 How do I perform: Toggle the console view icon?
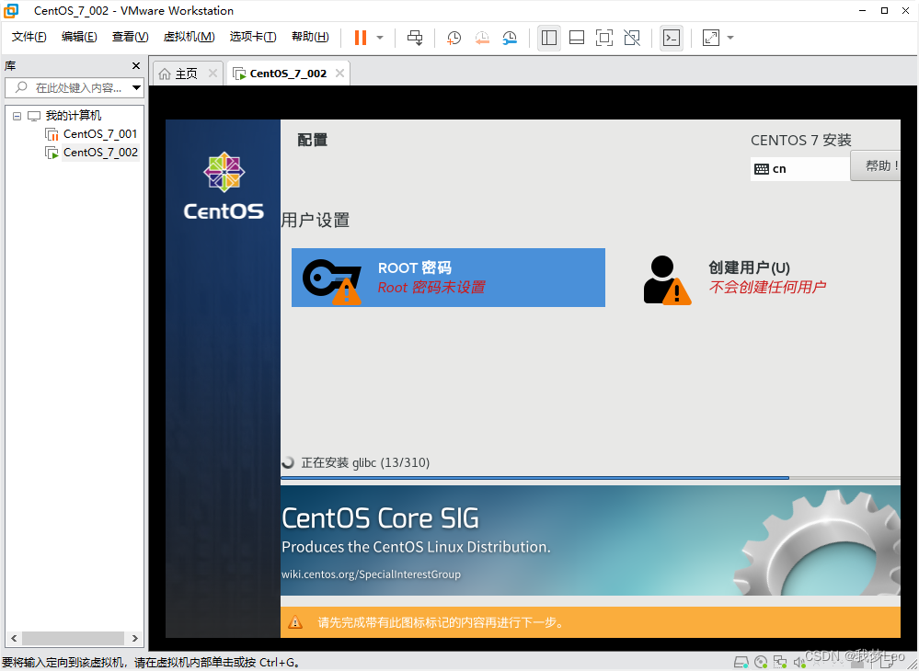671,38
